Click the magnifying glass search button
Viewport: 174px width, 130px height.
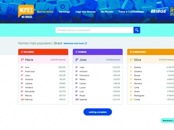pos(137,30)
